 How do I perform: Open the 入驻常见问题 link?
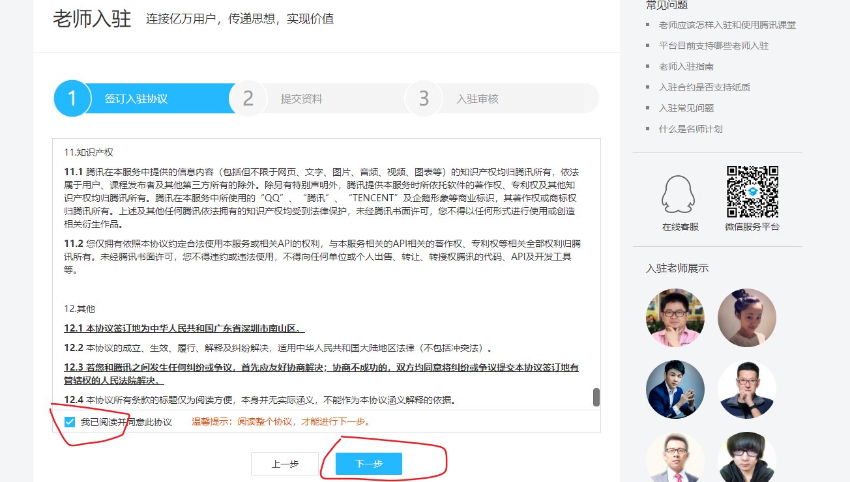[x=686, y=108]
